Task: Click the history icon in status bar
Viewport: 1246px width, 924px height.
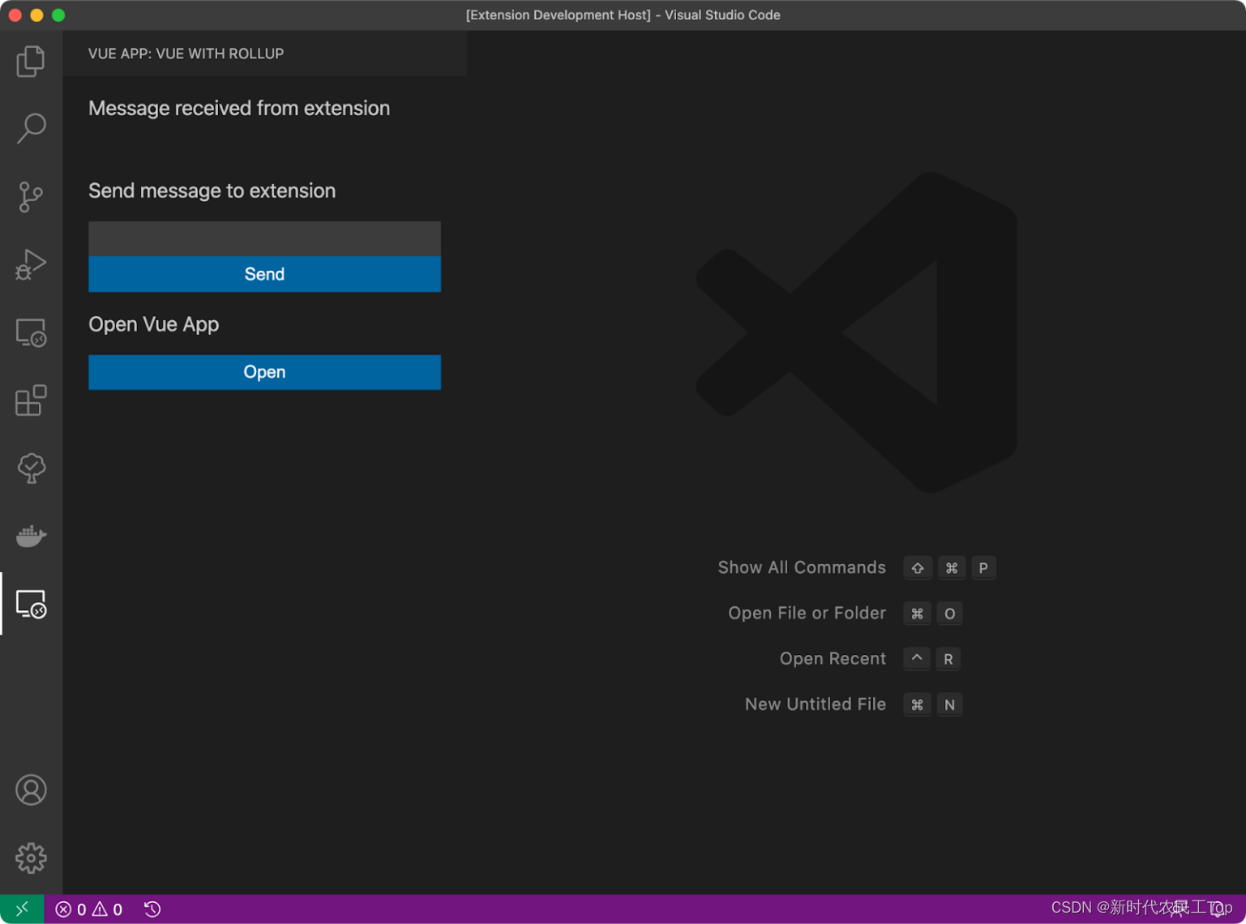Action: tap(152, 909)
